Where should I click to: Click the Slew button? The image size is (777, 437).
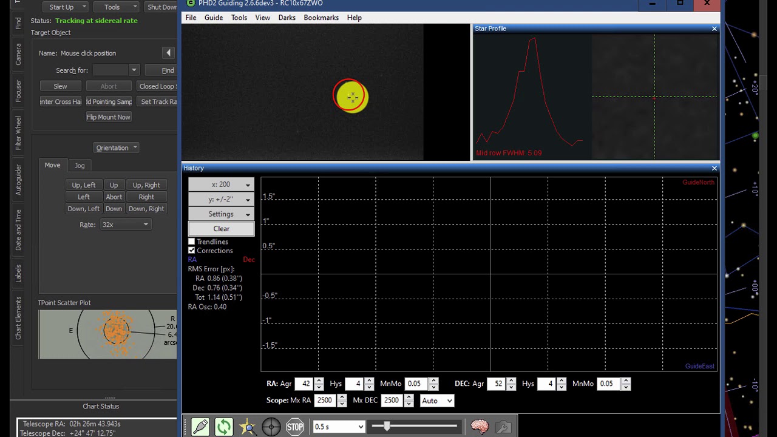tap(60, 86)
